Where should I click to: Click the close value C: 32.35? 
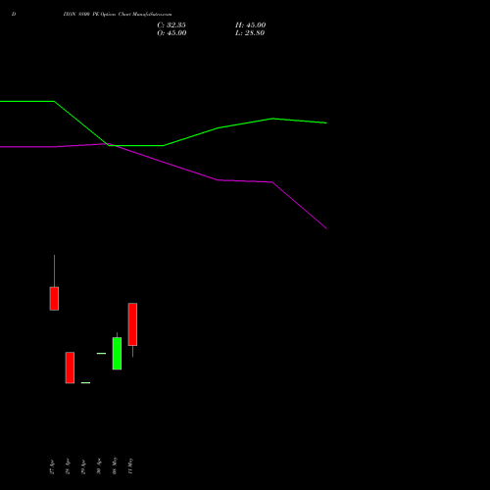[x=171, y=25]
